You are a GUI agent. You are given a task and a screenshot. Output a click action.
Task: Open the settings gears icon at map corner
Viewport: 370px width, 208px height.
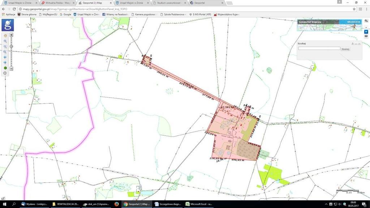pos(366,21)
